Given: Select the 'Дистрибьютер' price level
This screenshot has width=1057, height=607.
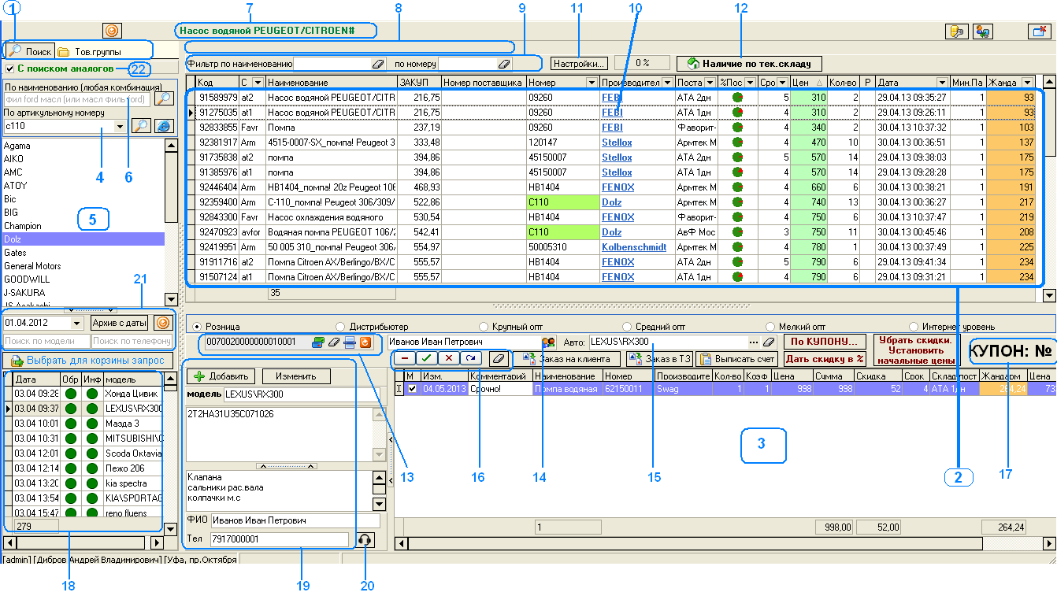Looking at the screenshot, I should pyautogui.click(x=340, y=326).
